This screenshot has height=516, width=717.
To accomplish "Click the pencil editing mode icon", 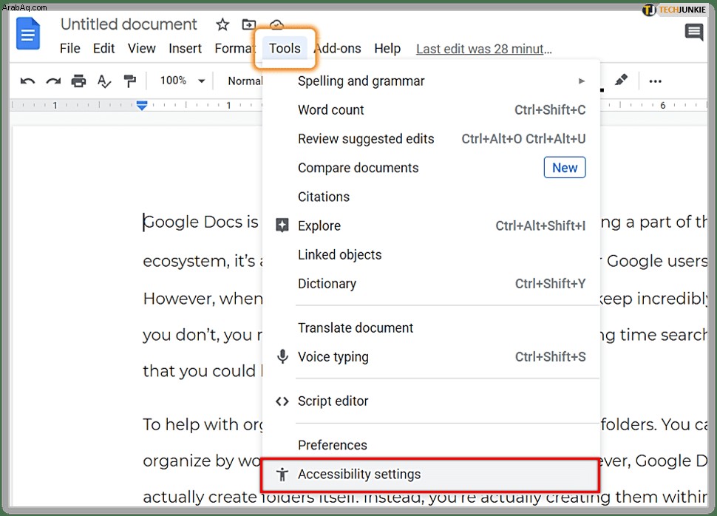I will tap(620, 80).
